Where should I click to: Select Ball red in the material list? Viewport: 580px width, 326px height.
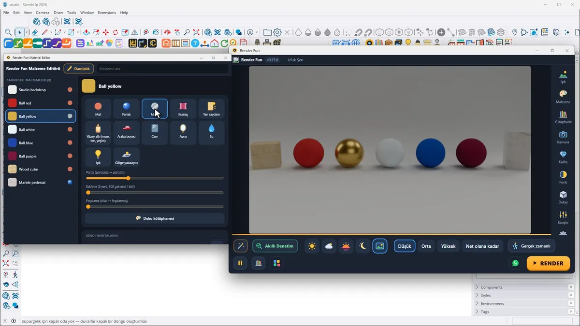[x=41, y=103]
